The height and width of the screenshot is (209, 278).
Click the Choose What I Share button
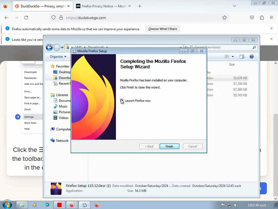pyautogui.click(x=163, y=29)
